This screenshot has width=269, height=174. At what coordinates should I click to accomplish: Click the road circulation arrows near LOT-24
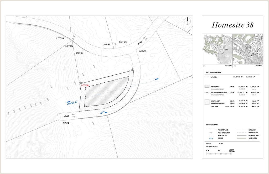[x=73, y=116]
